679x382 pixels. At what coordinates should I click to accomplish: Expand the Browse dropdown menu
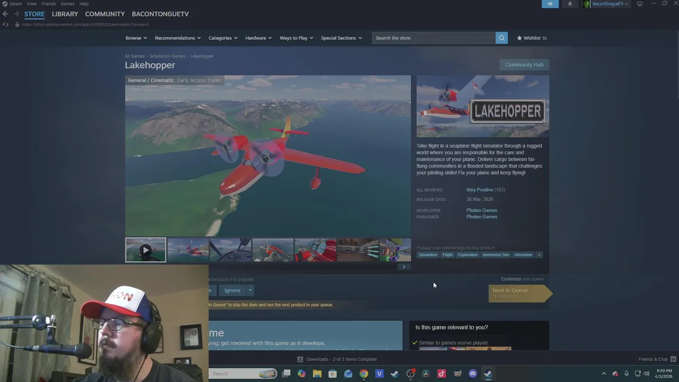136,38
